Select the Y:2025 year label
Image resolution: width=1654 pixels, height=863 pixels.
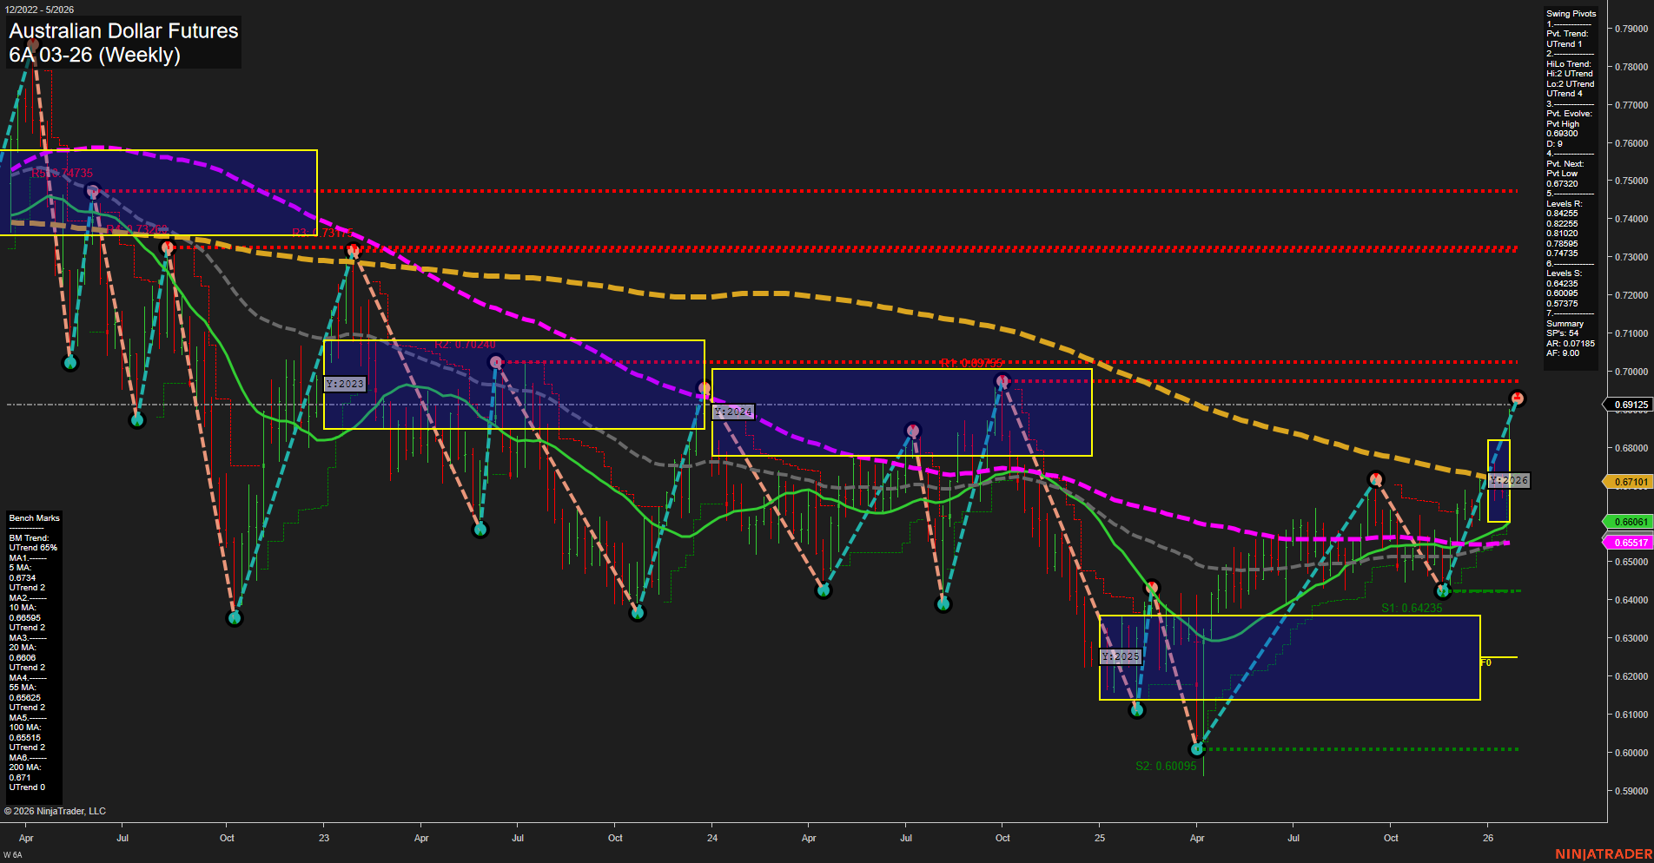(1120, 656)
